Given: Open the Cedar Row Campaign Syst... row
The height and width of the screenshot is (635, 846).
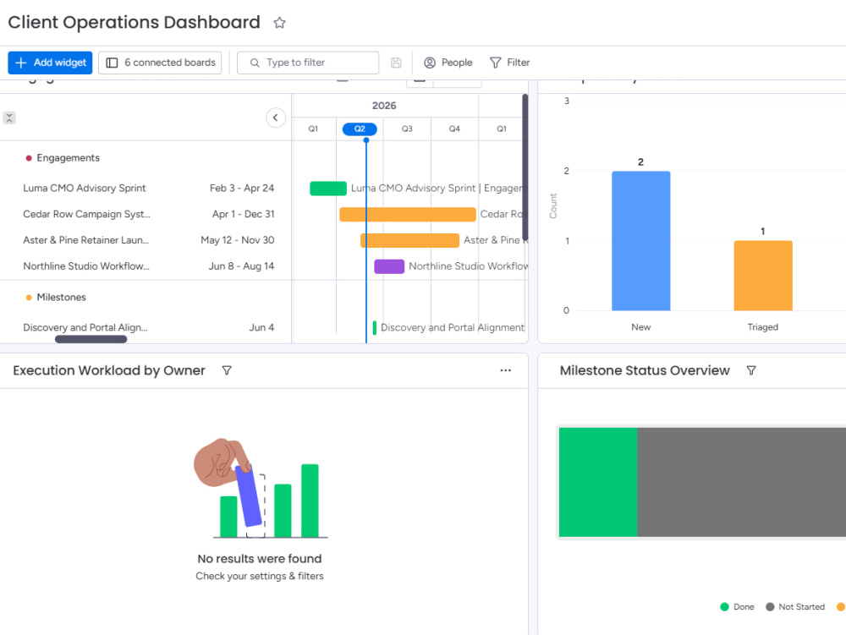Looking at the screenshot, I should point(86,214).
